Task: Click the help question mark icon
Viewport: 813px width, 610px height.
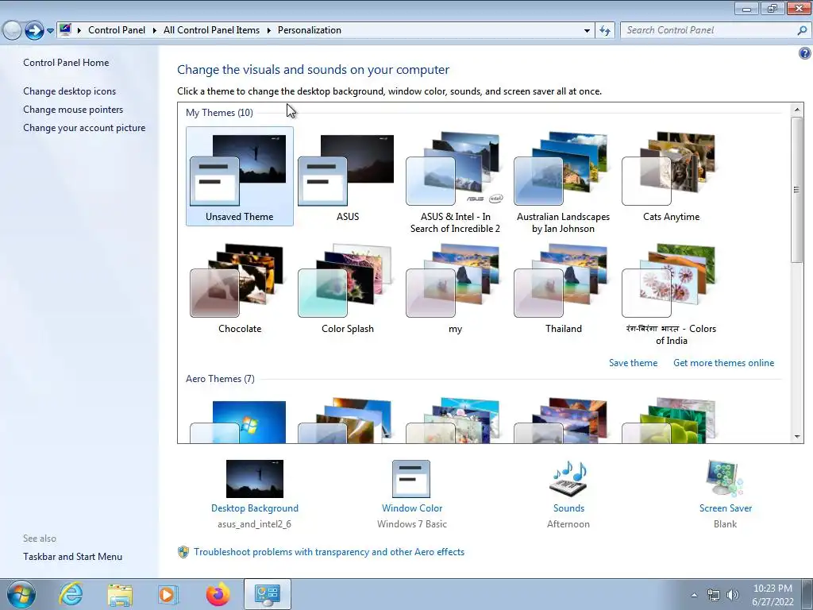Action: pos(804,53)
